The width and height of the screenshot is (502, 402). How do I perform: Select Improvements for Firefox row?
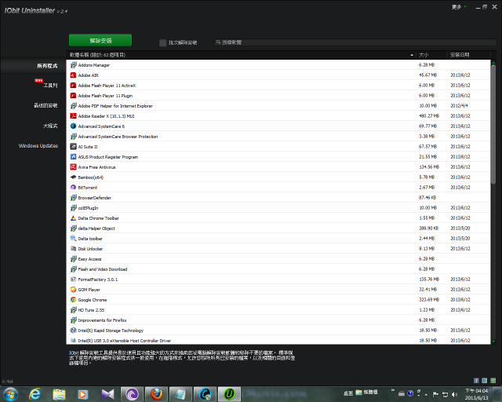click(x=278, y=320)
